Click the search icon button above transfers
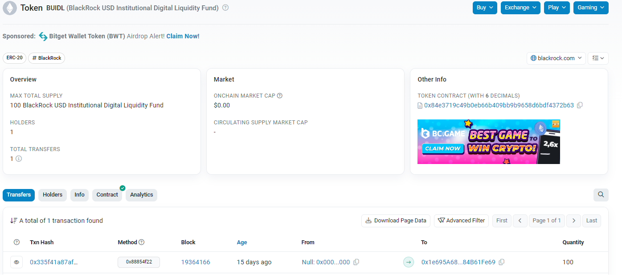The width and height of the screenshot is (622, 275). coord(601,195)
